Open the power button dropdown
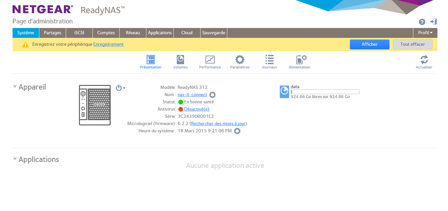This screenshot has height=211, width=448. pyautogui.click(x=120, y=88)
